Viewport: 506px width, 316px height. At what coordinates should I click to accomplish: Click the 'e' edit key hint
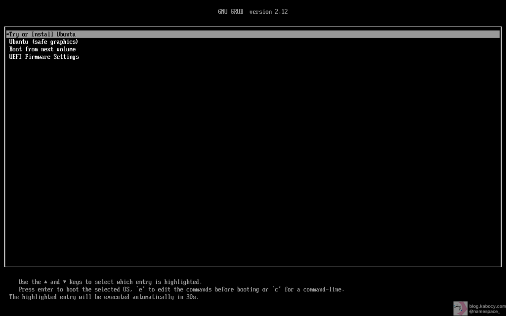pyautogui.click(x=140, y=289)
